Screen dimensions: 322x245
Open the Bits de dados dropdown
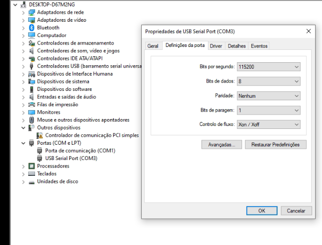269,81
